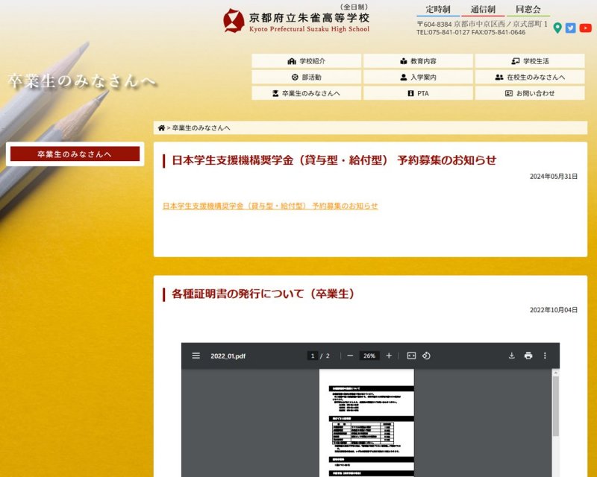
Task: Click the home icon in the breadcrumb
Action: pyautogui.click(x=161, y=128)
